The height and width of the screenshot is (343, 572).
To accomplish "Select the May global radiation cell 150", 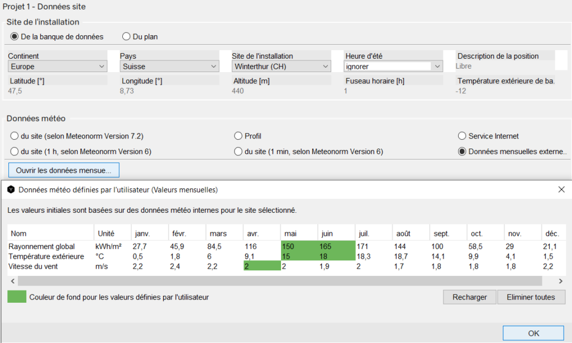I will [299, 246].
